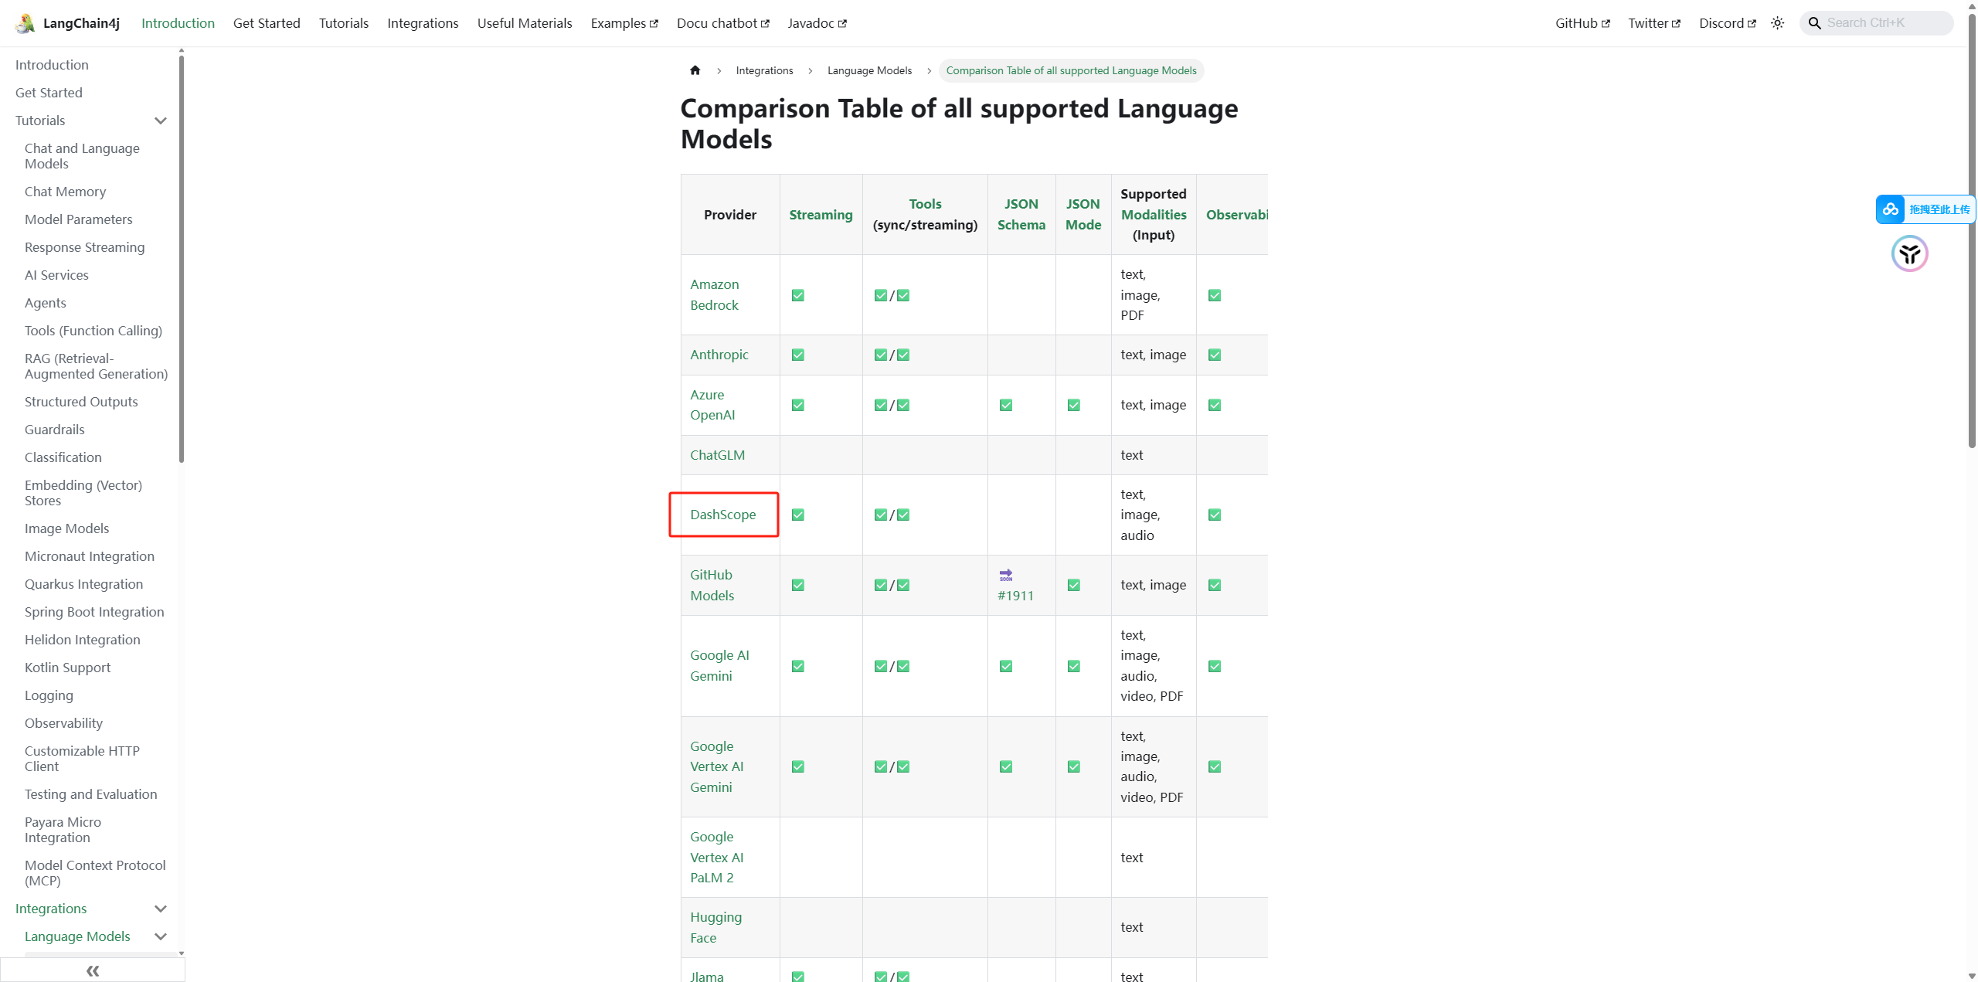Open the Google AI Gemini provider link
Image resolution: width=1978 pixels, height=982 pixels.
(719, 665)
